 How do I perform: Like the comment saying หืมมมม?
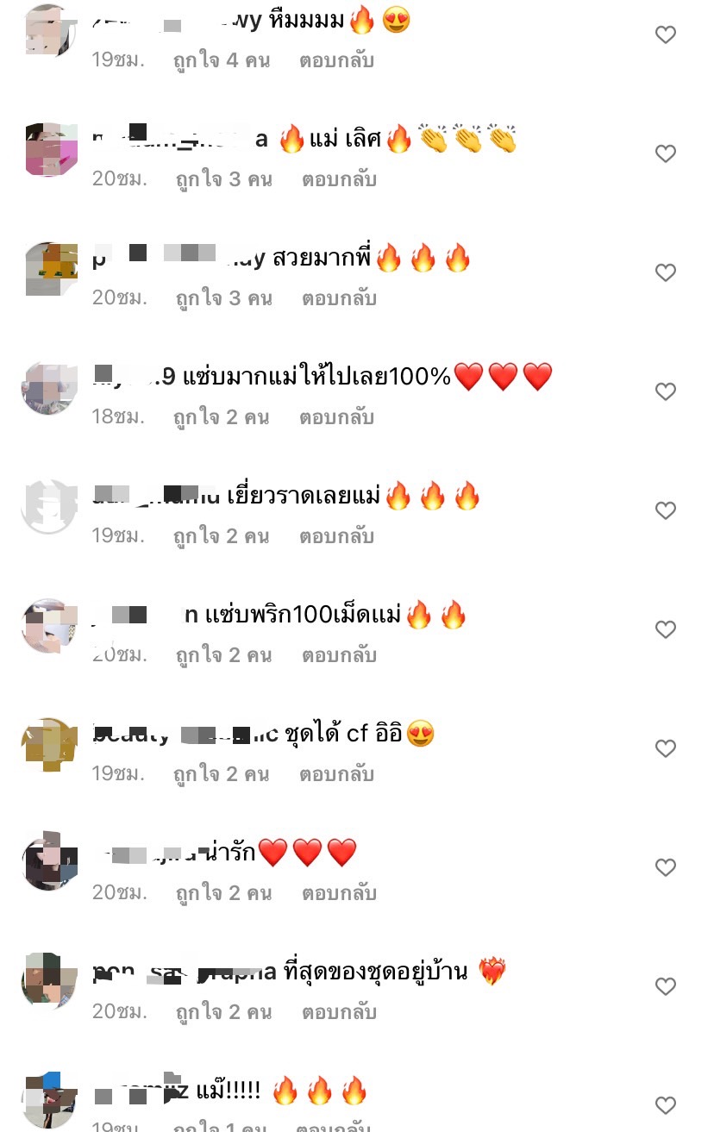[665, 35]
